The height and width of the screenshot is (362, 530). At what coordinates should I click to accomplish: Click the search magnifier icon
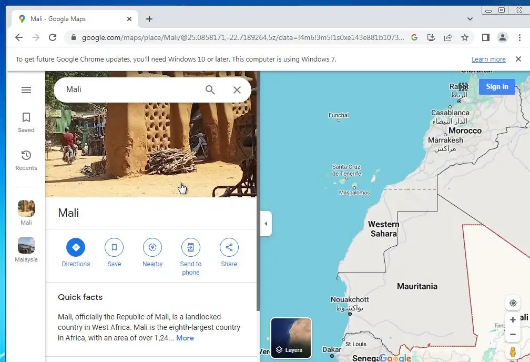pyautogui.click(x=210, y=89)
